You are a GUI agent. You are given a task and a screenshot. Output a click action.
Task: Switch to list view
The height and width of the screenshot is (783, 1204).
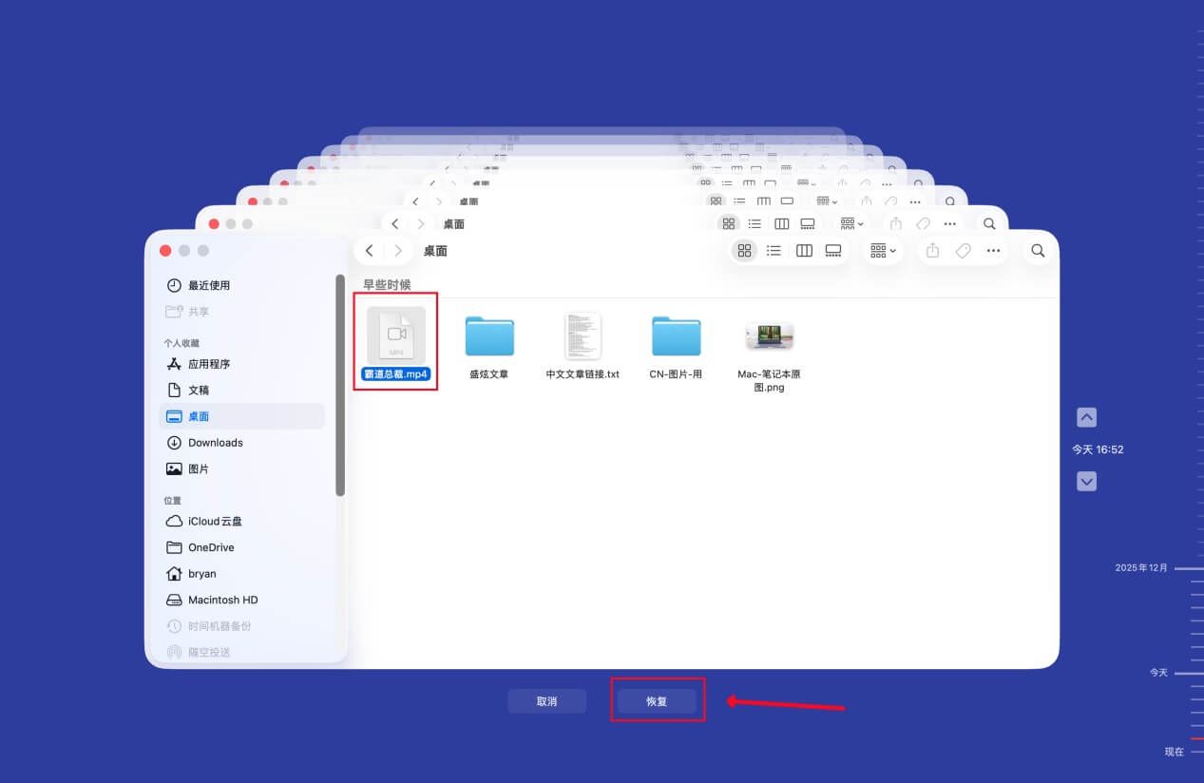click(774, 251)
